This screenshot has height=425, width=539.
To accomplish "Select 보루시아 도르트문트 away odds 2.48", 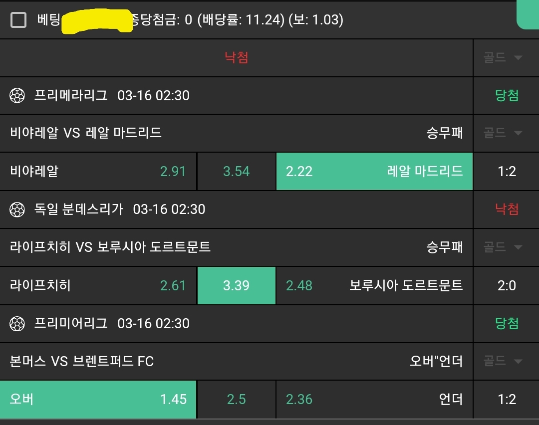I will [374, 286].
